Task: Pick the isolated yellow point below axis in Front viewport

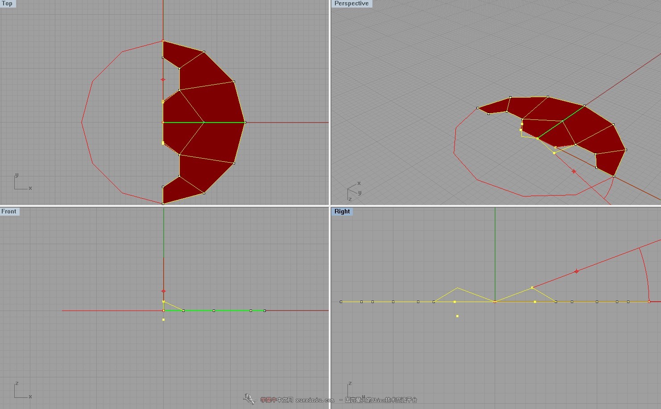Action: 164,320
